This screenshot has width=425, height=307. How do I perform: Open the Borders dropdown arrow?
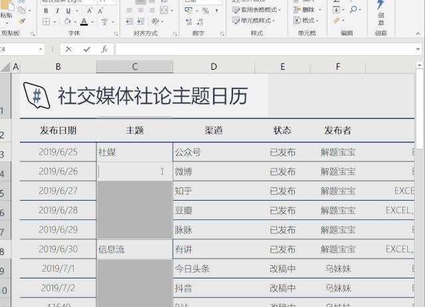tap(55, 22)
